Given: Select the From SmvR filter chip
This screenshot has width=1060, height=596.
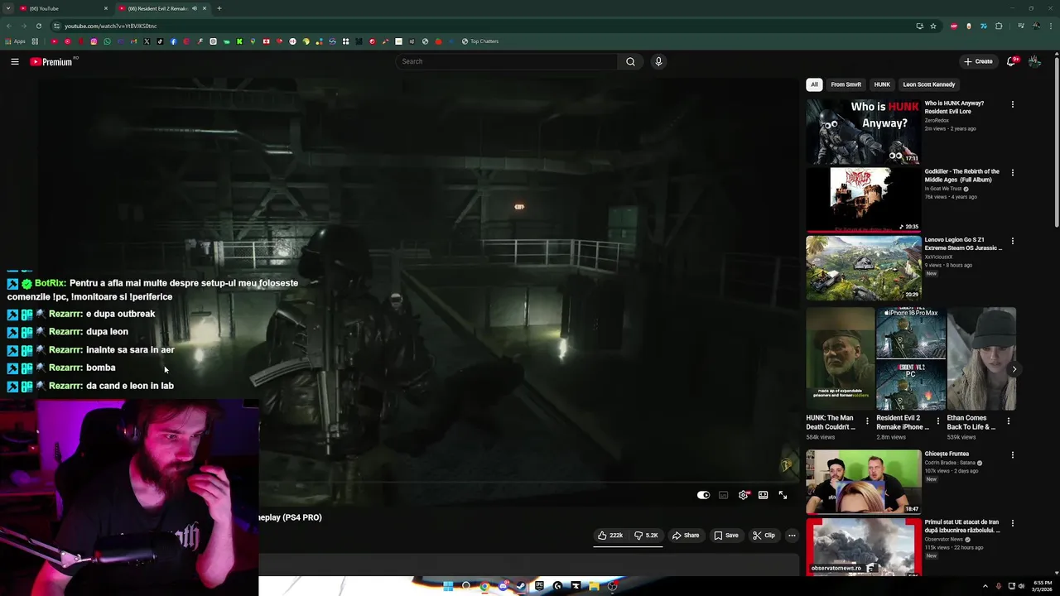Looking at the screenshot, I should pos(846,84).
